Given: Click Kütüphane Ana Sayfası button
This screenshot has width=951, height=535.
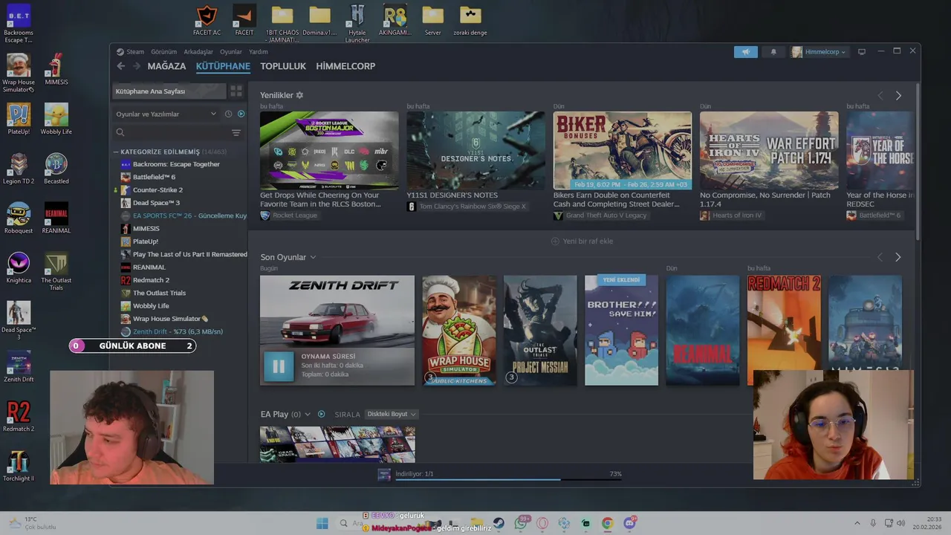Looking at the screenshot, I should coord(169,91).
